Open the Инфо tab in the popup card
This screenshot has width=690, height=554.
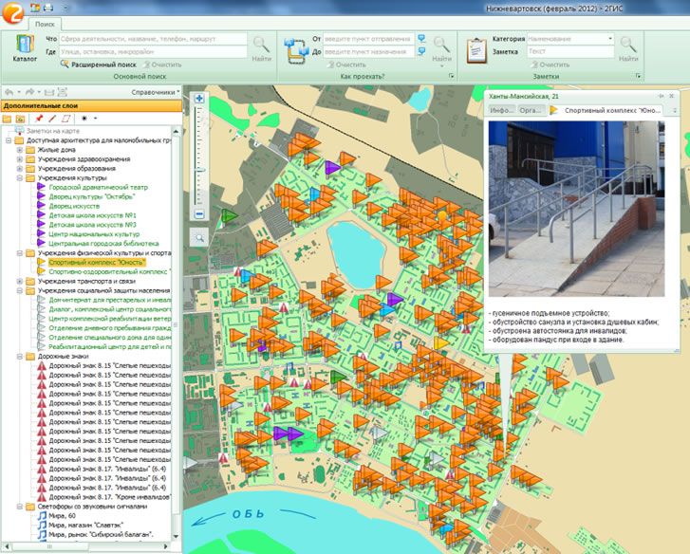tap(502, 110)
